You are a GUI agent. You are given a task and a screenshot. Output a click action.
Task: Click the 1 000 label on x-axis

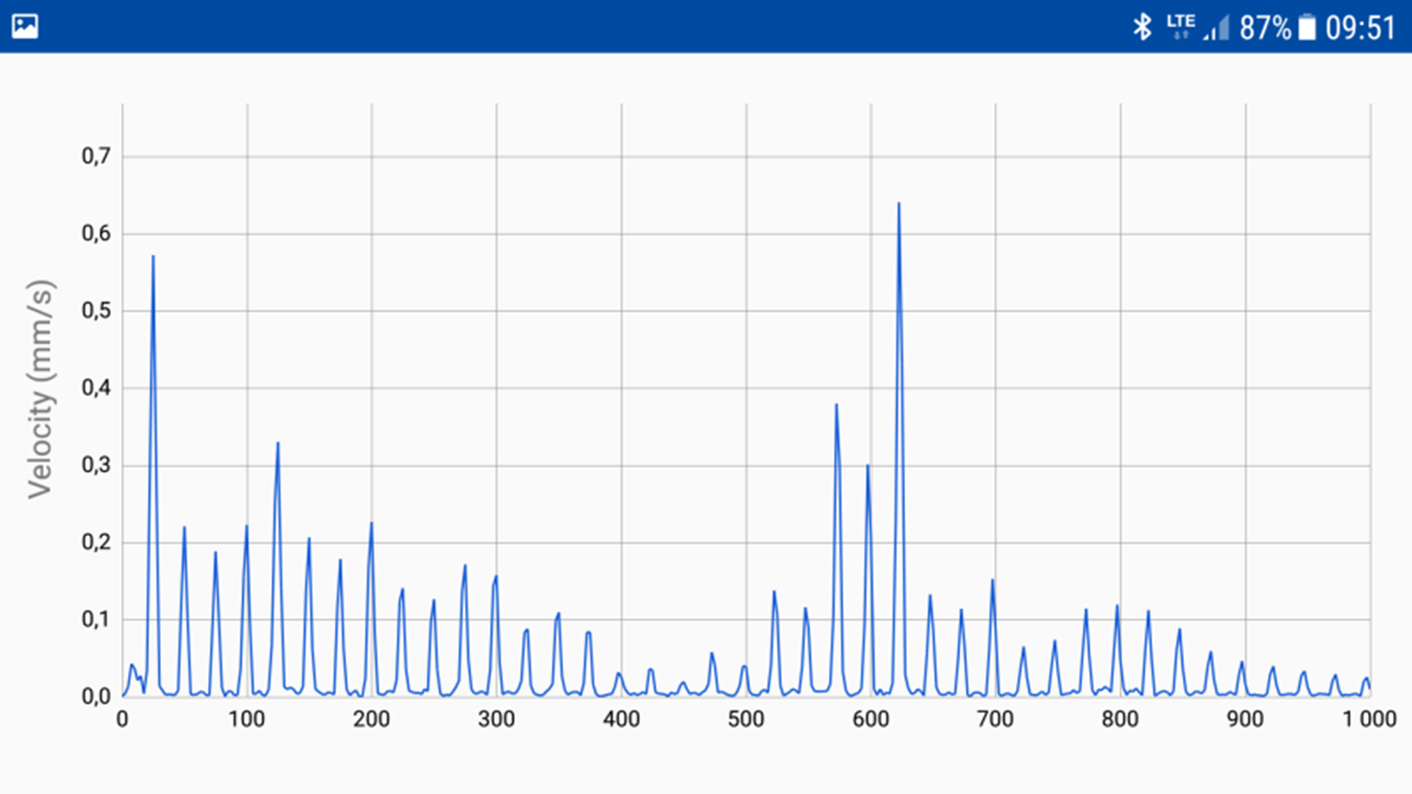(x=1369, y=719)
